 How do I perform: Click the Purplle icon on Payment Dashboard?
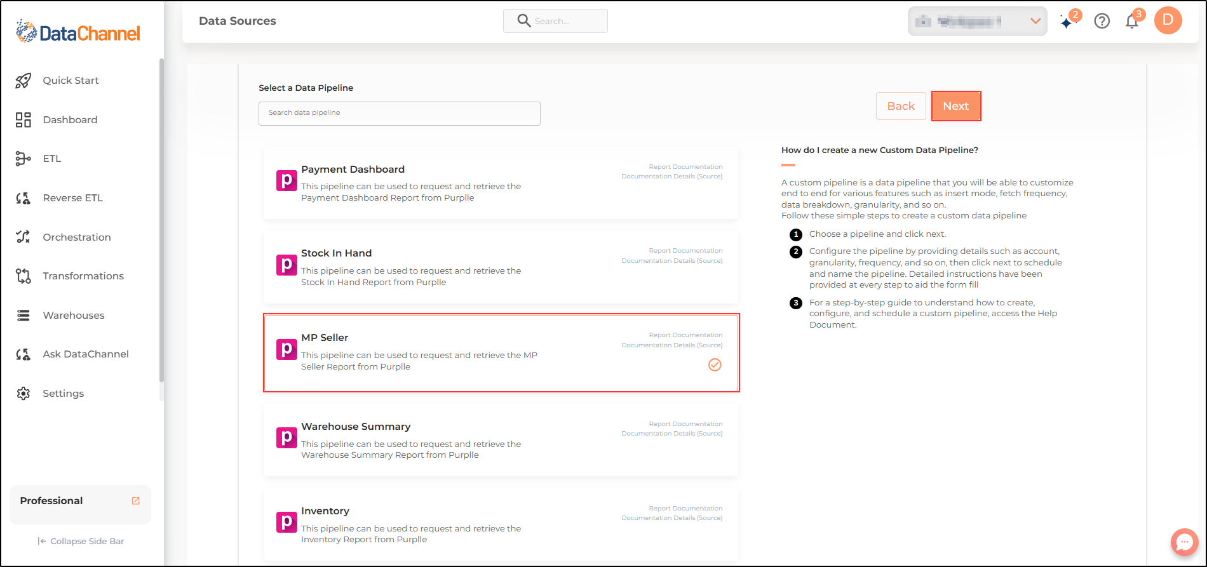coord(287,180)
